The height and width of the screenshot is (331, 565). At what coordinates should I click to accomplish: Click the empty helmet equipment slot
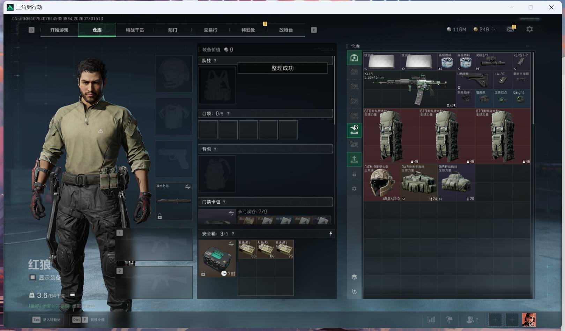174,74
